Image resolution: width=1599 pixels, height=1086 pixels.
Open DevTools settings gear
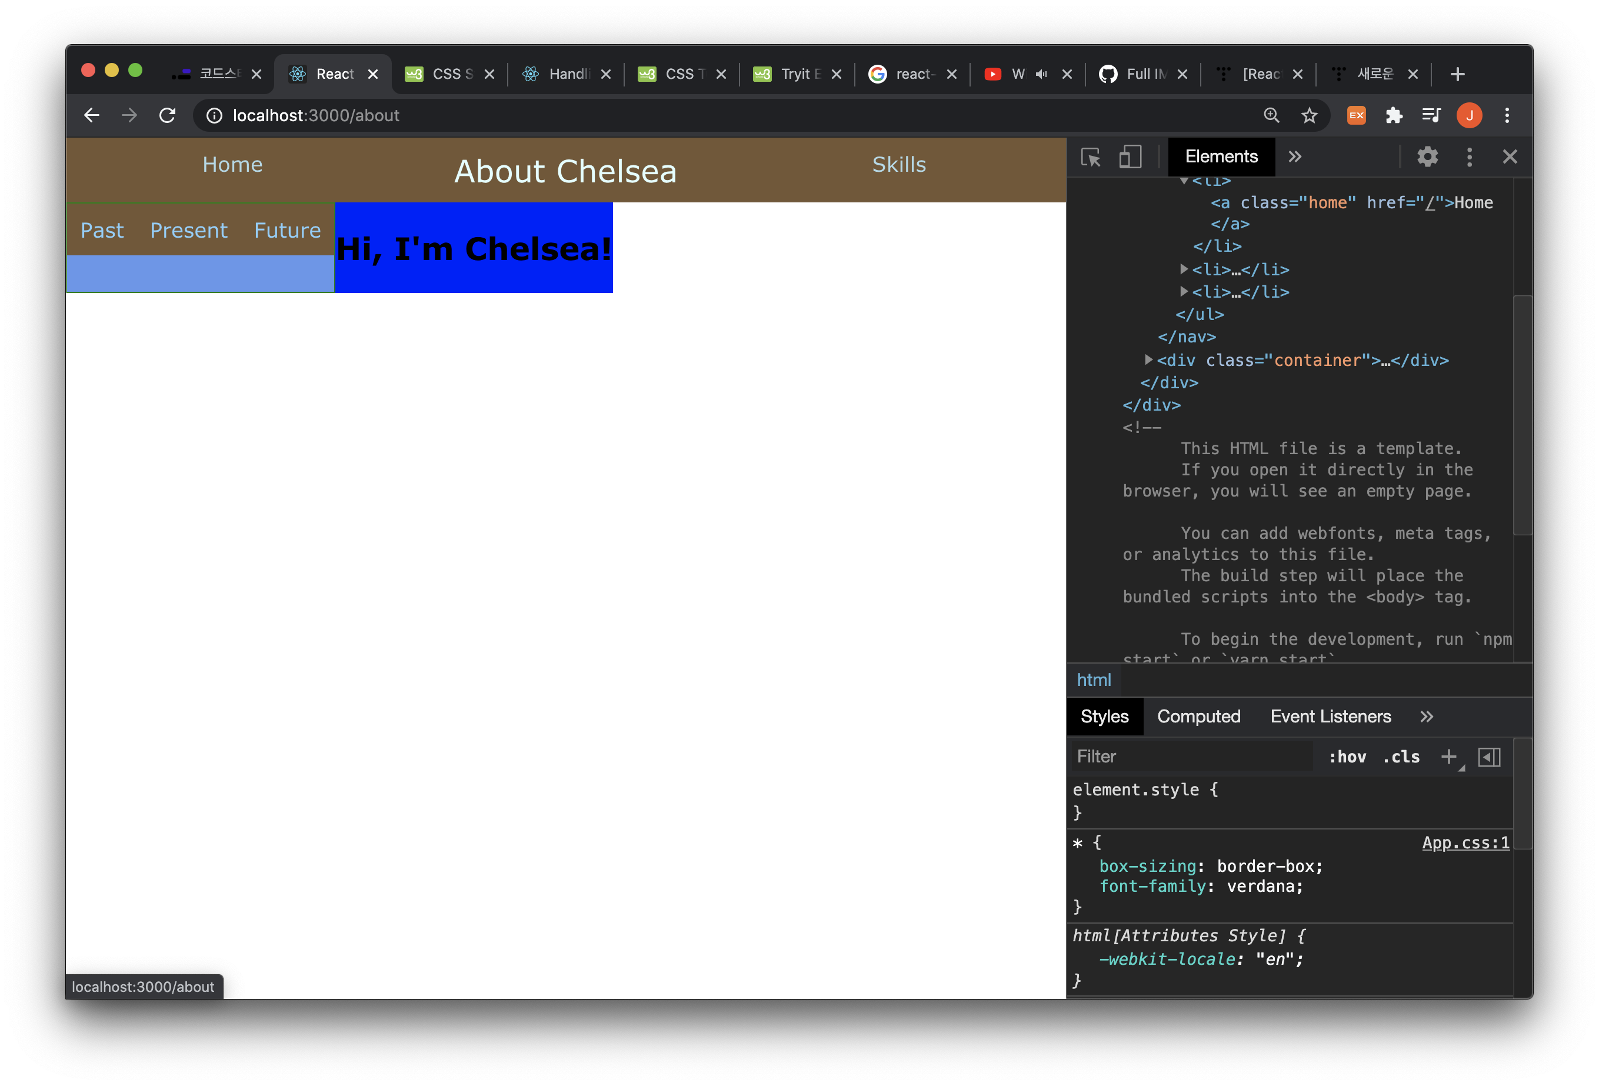1428,157
